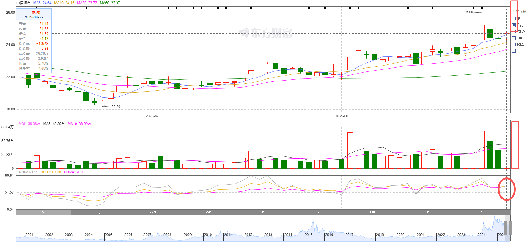Click the 收盘 24.72 close price row
The image size is (528, 246).
[34, 29]
